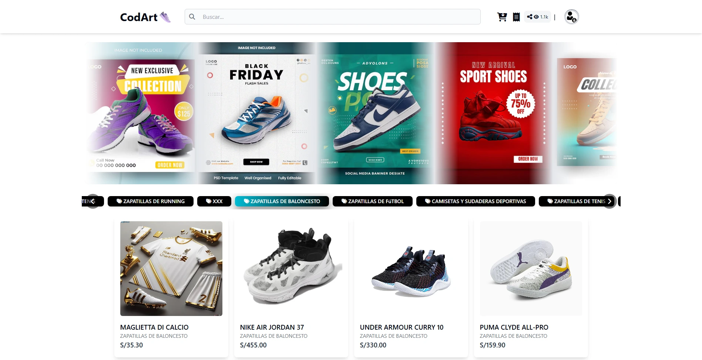The height and width of the screenshot is (360, 702).
Task: Open the Nike Air Jordan 37 product image
Action: coord(291,269)
